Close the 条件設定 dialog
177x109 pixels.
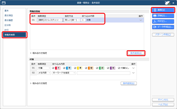pyautogui.click(x=173, y=3)
